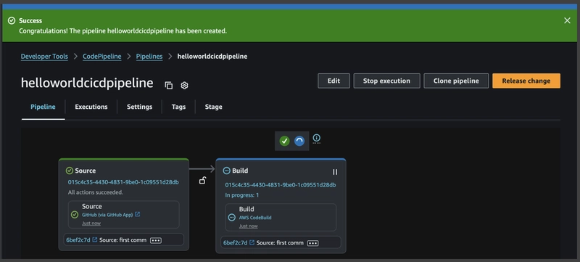
Task: Switch to the Executions tab
Action: click(x=91, y=107)
